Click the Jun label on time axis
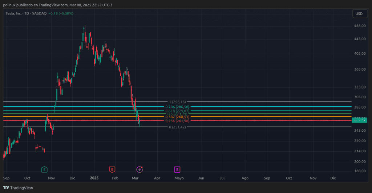 [201, 178]
